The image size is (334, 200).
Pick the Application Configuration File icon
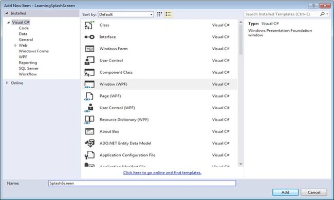tap(89, 155)
